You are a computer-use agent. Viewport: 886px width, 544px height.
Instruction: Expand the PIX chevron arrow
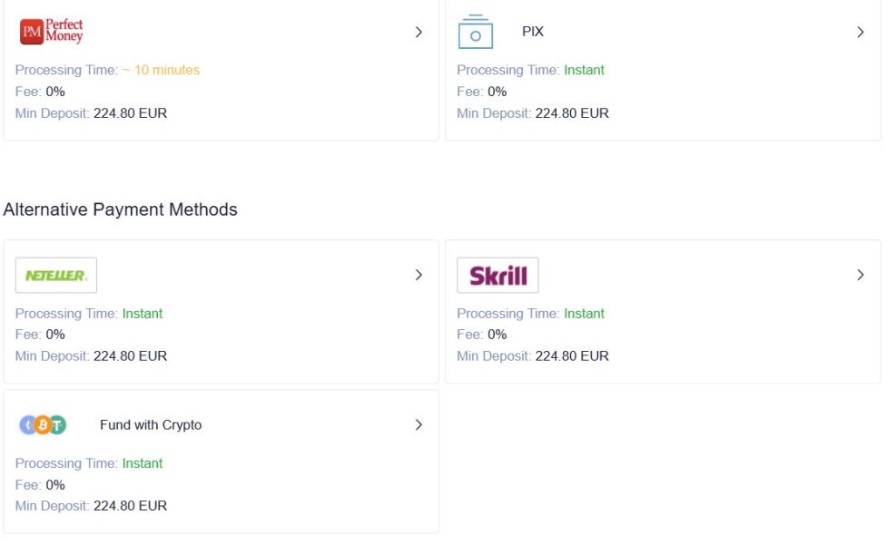861,32
